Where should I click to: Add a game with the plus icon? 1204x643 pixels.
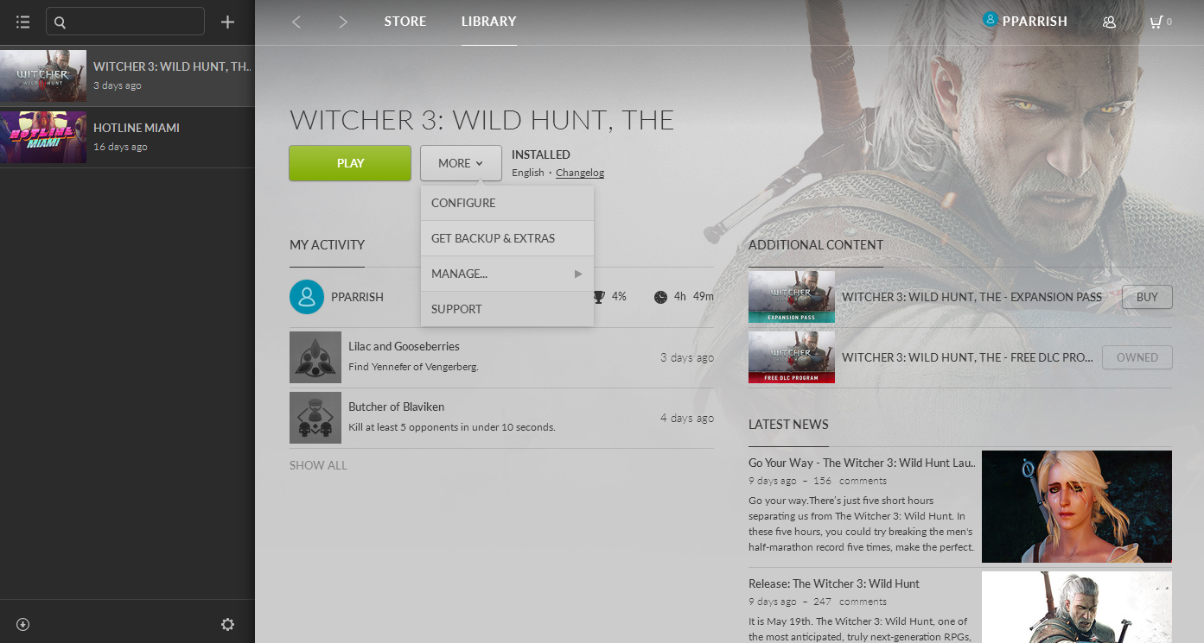tap(227, 22)
